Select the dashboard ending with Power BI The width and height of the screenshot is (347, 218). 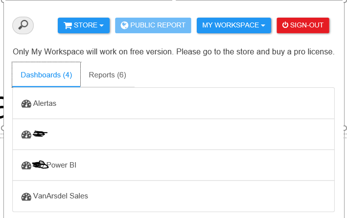pos(173,165)
